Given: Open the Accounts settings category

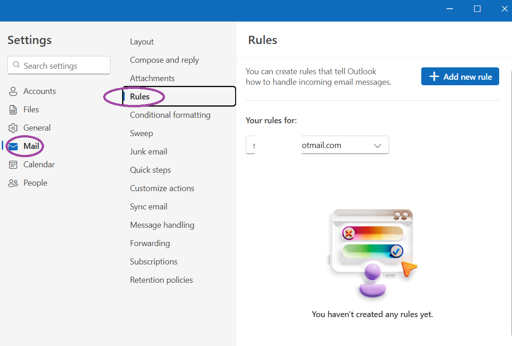Looking at the screenshot, I should (x=39, y=91).
